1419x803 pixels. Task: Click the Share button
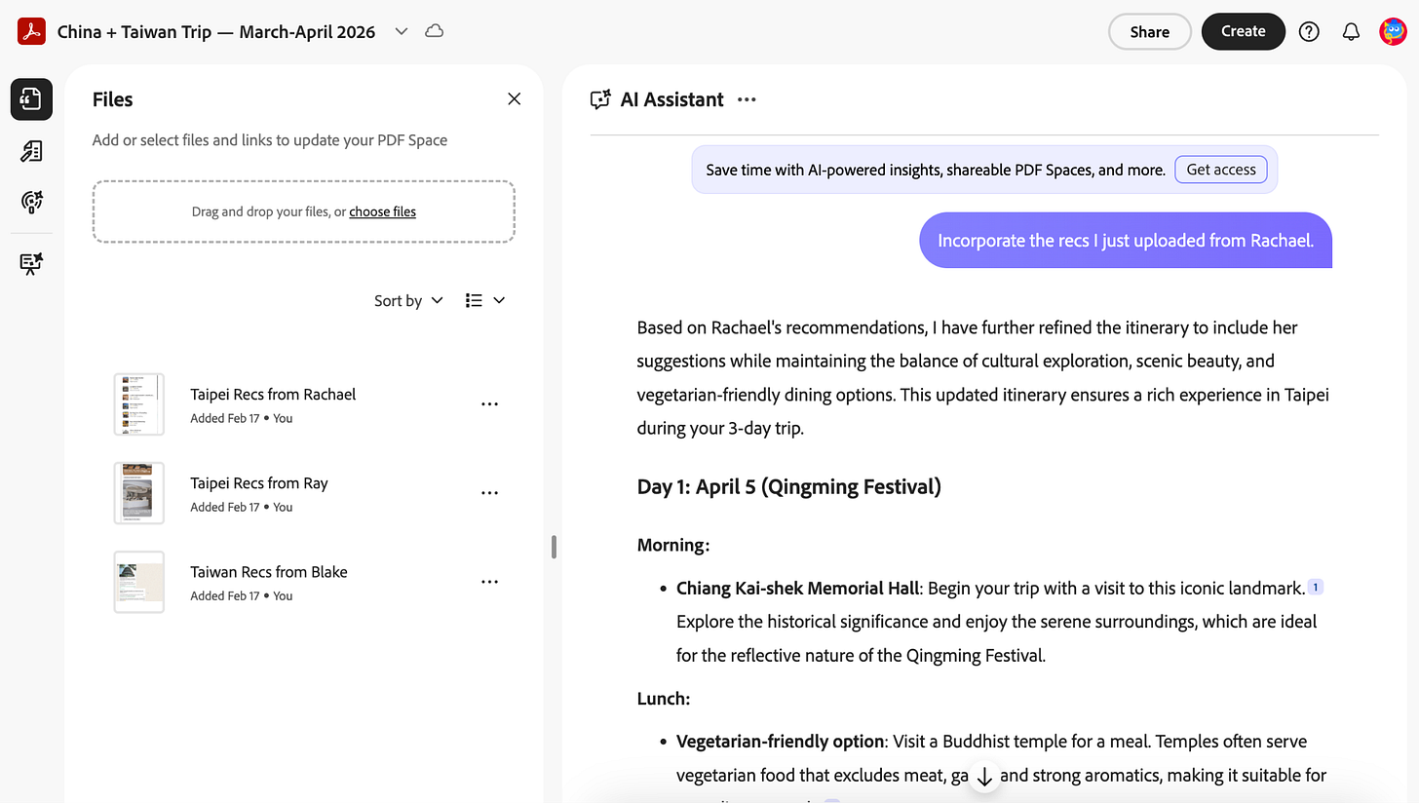(x=1150, y=31)
